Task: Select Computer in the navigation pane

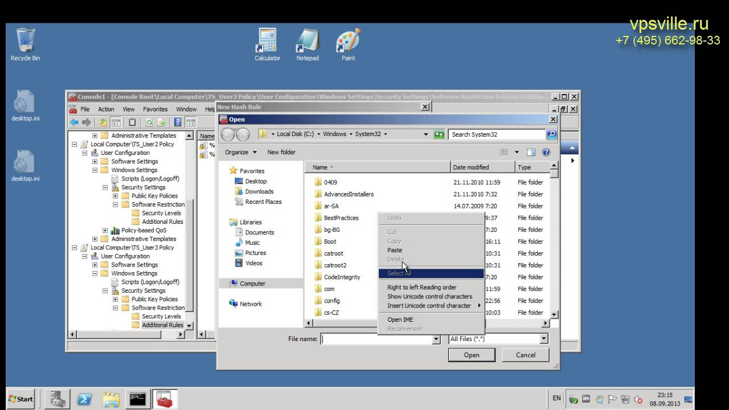Action: point(252,284)
